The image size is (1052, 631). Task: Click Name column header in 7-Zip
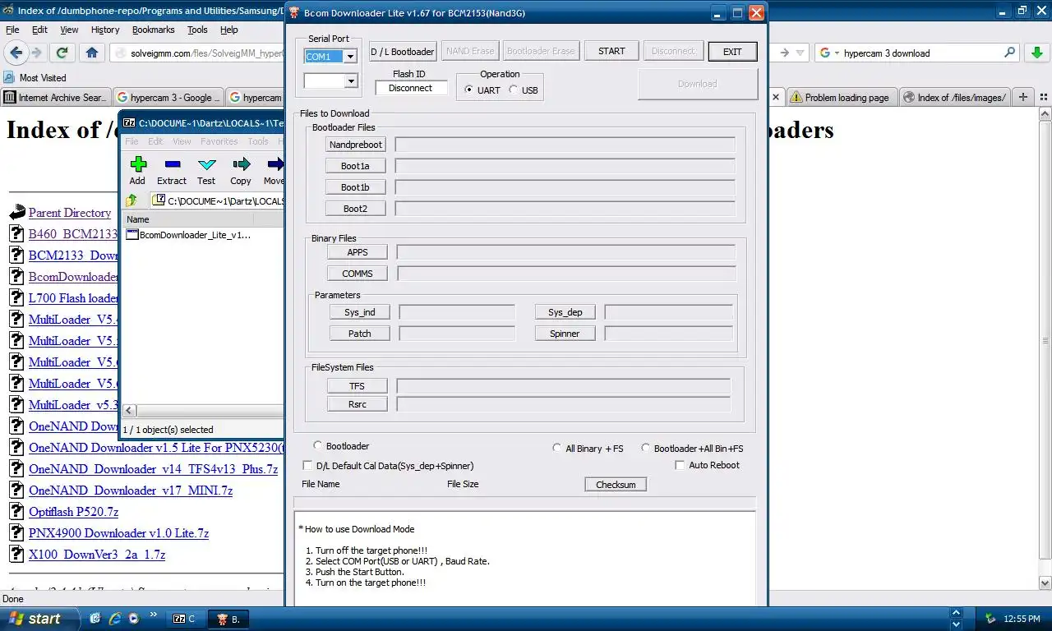188,219
